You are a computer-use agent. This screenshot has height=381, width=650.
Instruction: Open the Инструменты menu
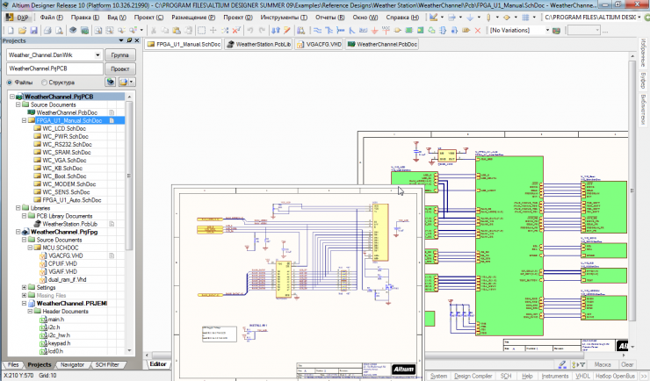[x=284, y=18]
